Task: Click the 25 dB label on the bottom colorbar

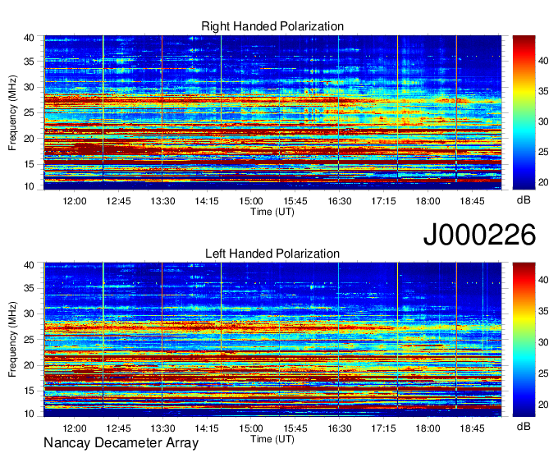Action: tap(543, 373)
